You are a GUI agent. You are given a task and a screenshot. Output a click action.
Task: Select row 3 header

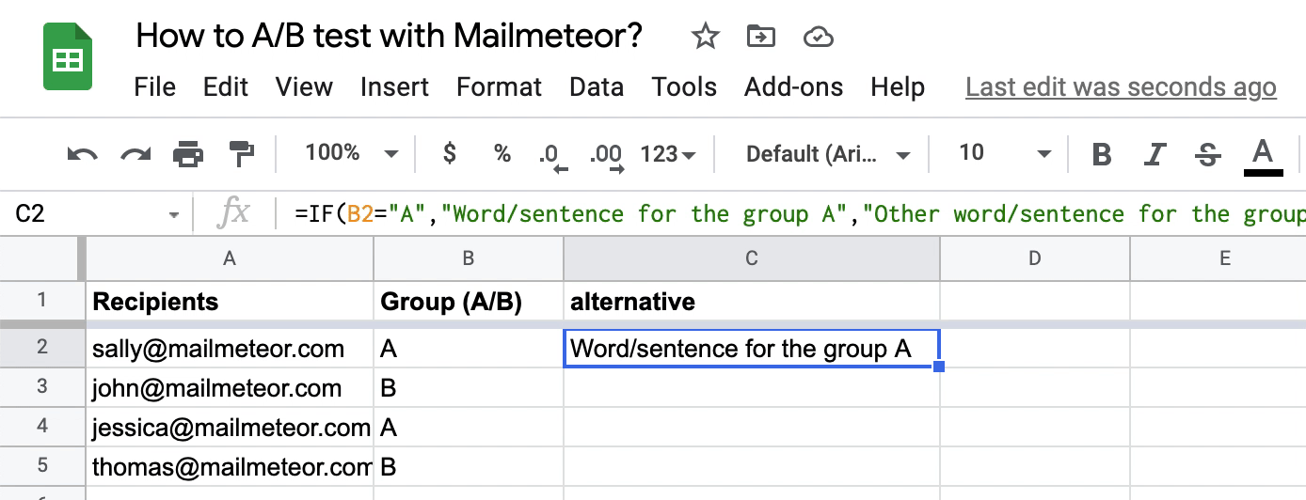41,387
